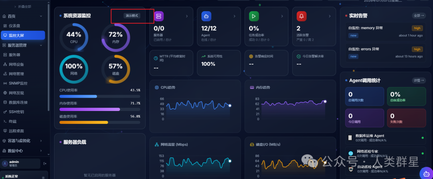
Task: Click the 磁盘 57% gauge ring
Action: point(115,69)
